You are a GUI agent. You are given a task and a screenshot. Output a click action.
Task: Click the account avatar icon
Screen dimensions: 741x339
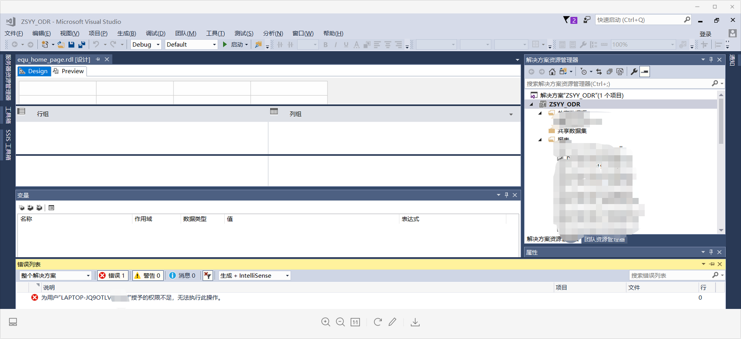point(732,33)
